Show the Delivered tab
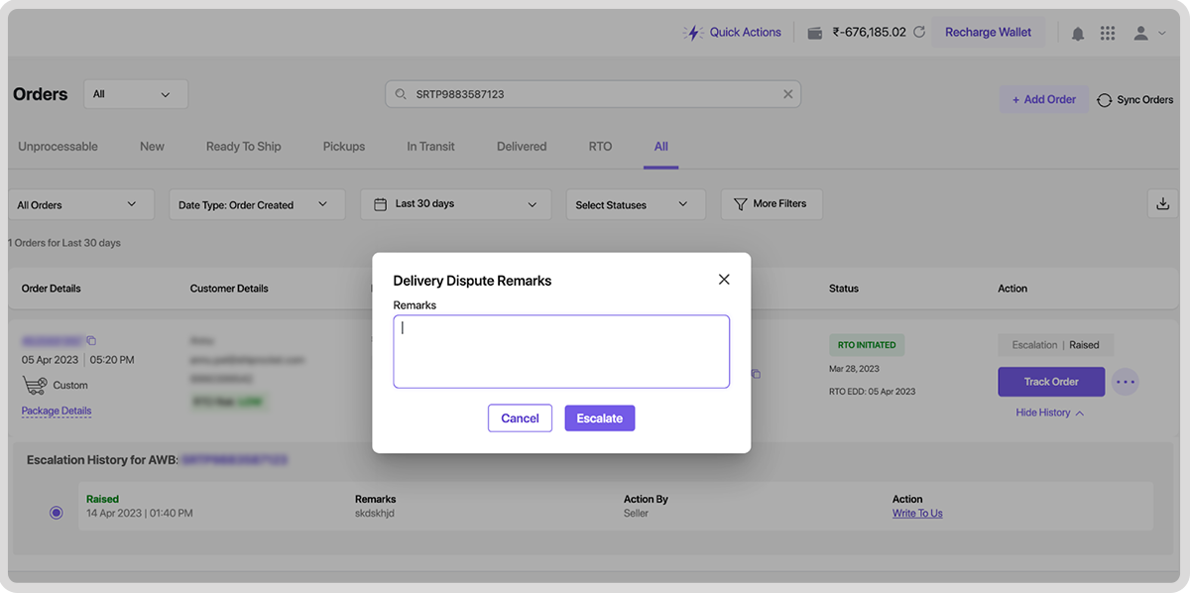1190x593 pixels. 522,146
